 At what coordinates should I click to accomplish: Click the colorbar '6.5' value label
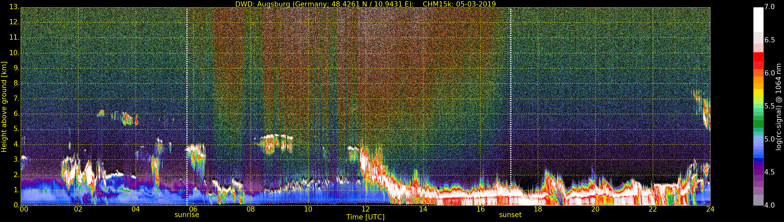point(769,40)
